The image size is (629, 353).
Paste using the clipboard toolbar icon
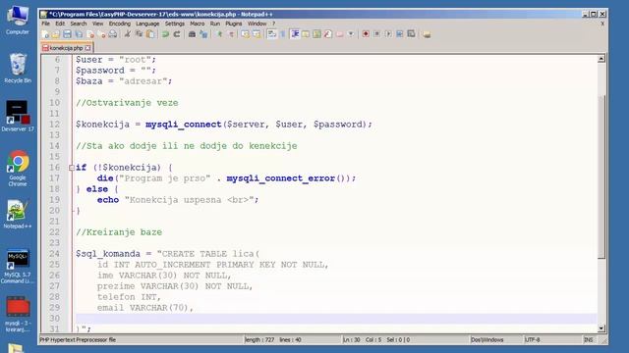(150, 34)
